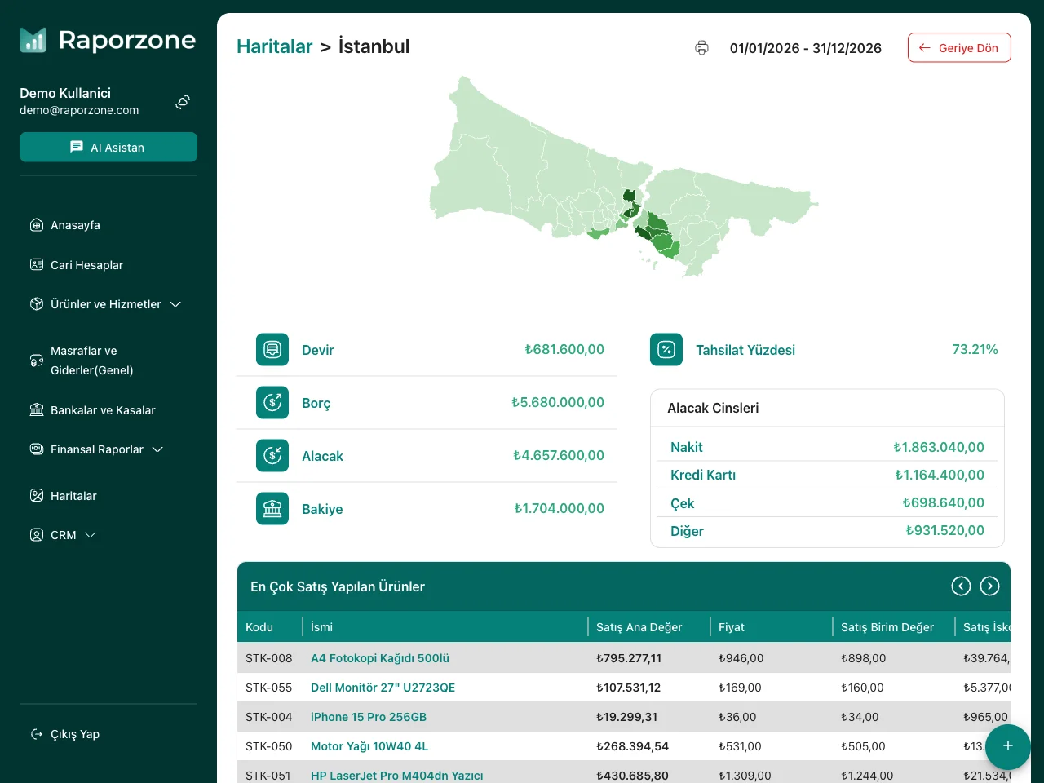Click the printer icon beside date range

point(701,48)
